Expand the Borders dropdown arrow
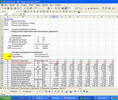The height and width of the screenshot is (100, 118). coord(72,12)
